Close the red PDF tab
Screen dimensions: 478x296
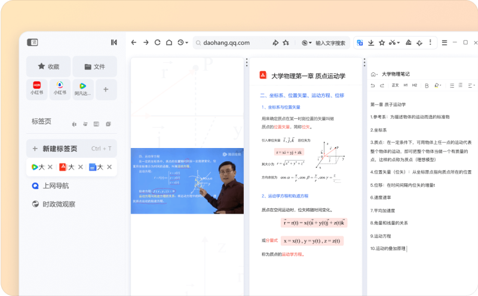(x=81, y=167)
